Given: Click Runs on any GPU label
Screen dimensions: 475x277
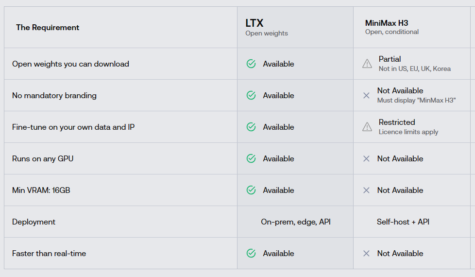Looking at the screenshot, I should (43, 158).
